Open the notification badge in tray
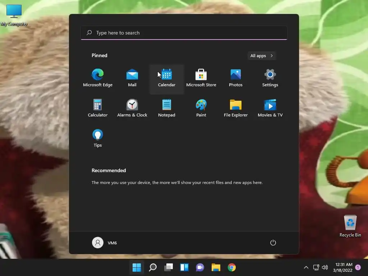This screenshot has height=276, width=368. tap(358, 267)
